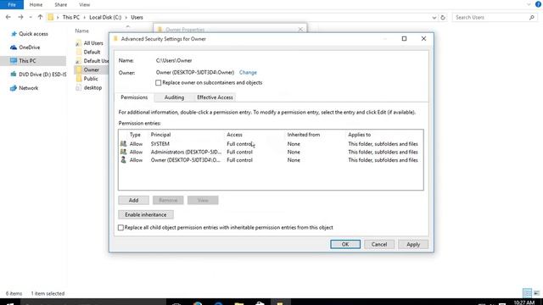This screenshot has width=543, height=305.
Task: Switch to details view icon in status bar
Action: click(x=527, y=293)
